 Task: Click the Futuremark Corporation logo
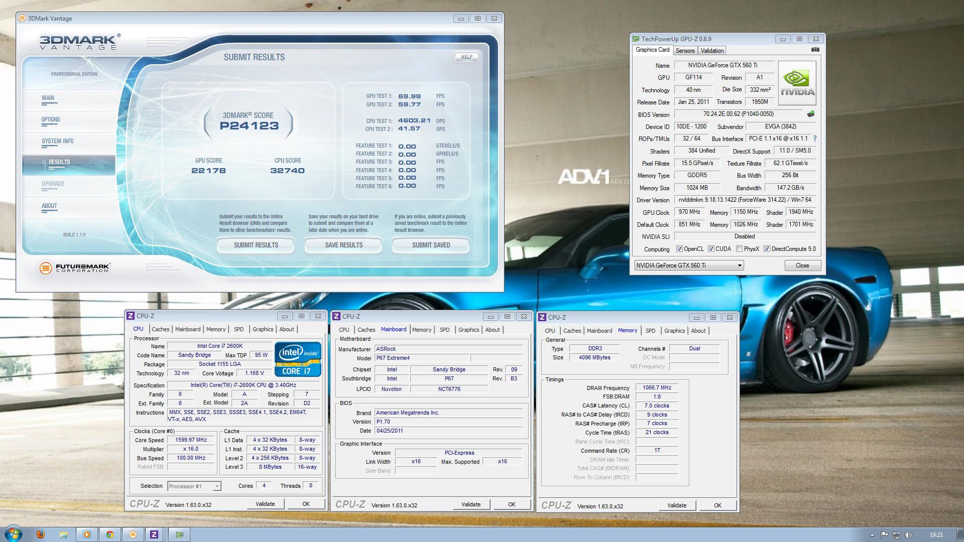74,268
